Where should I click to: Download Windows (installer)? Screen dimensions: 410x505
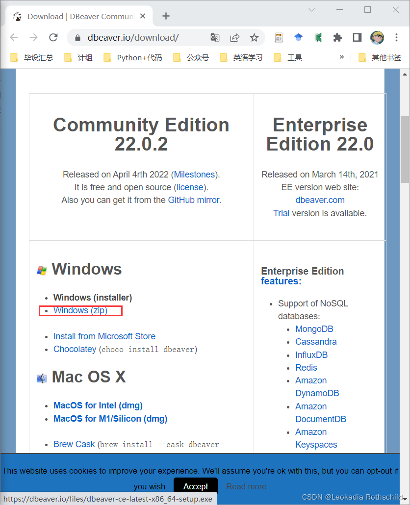(x=93, y=298)
